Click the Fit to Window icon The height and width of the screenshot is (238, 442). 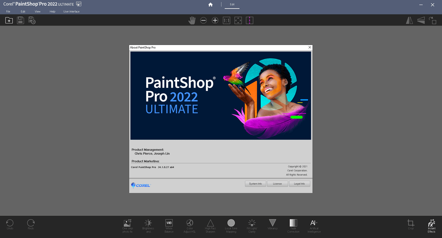point(238,20)
